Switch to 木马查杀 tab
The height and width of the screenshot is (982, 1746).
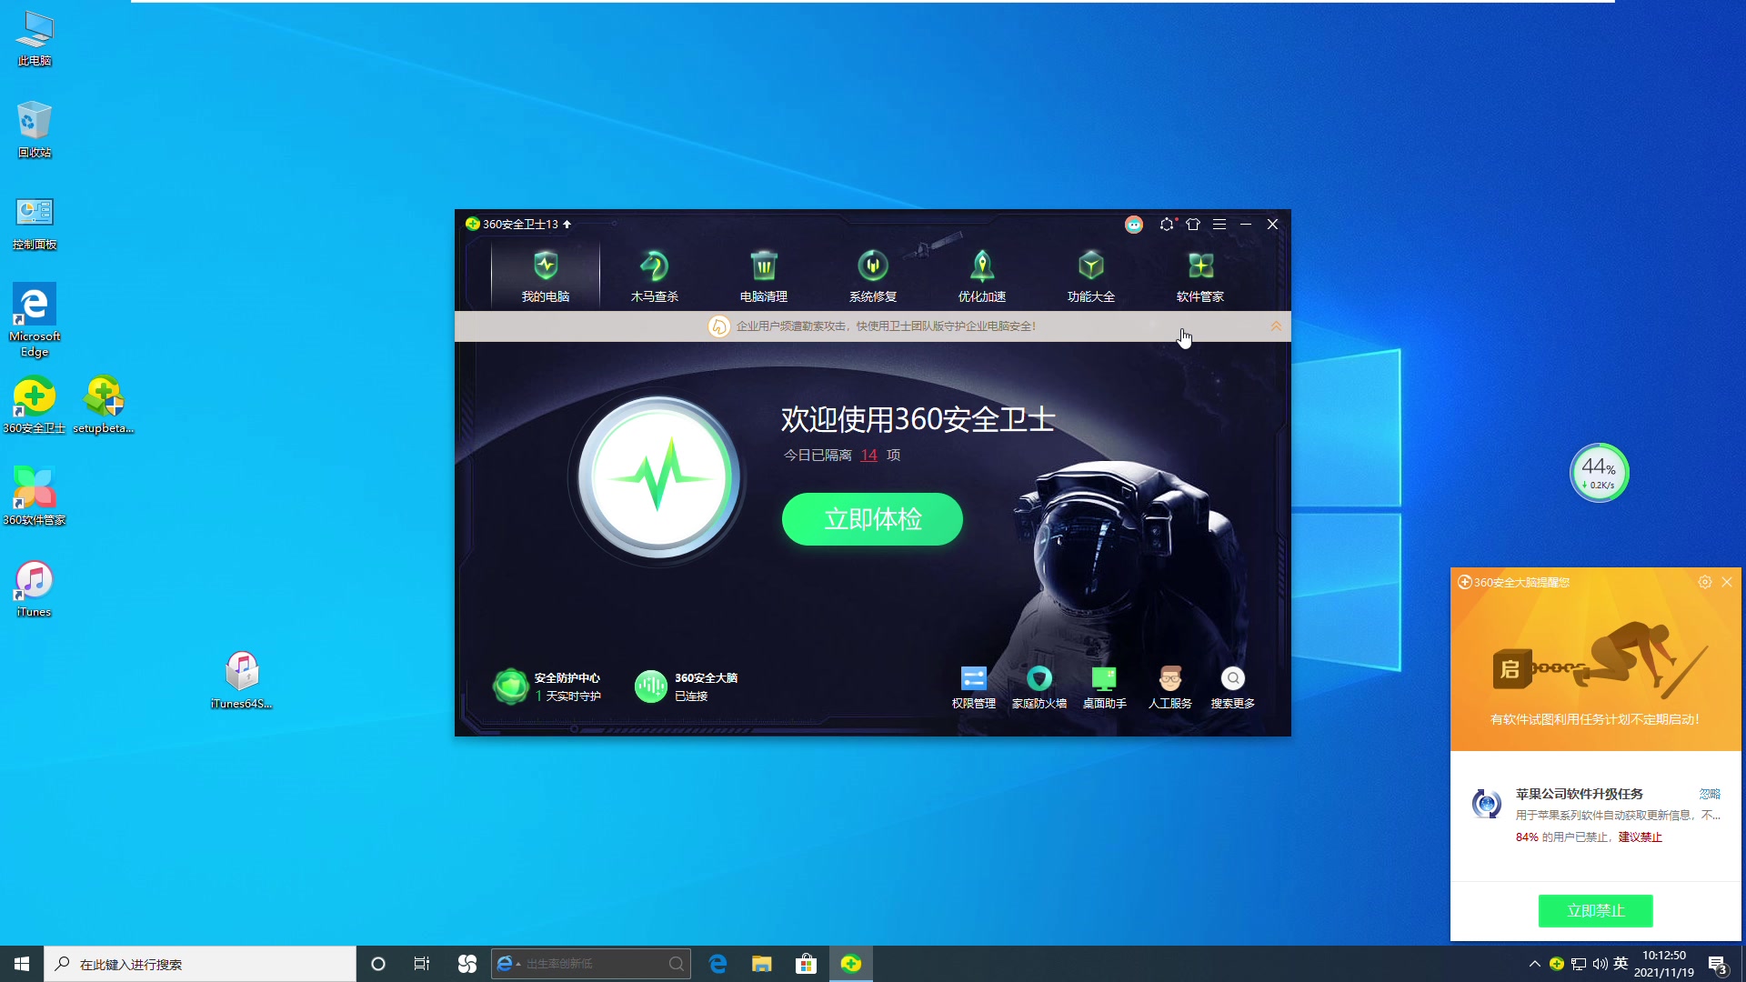(655, 276)
